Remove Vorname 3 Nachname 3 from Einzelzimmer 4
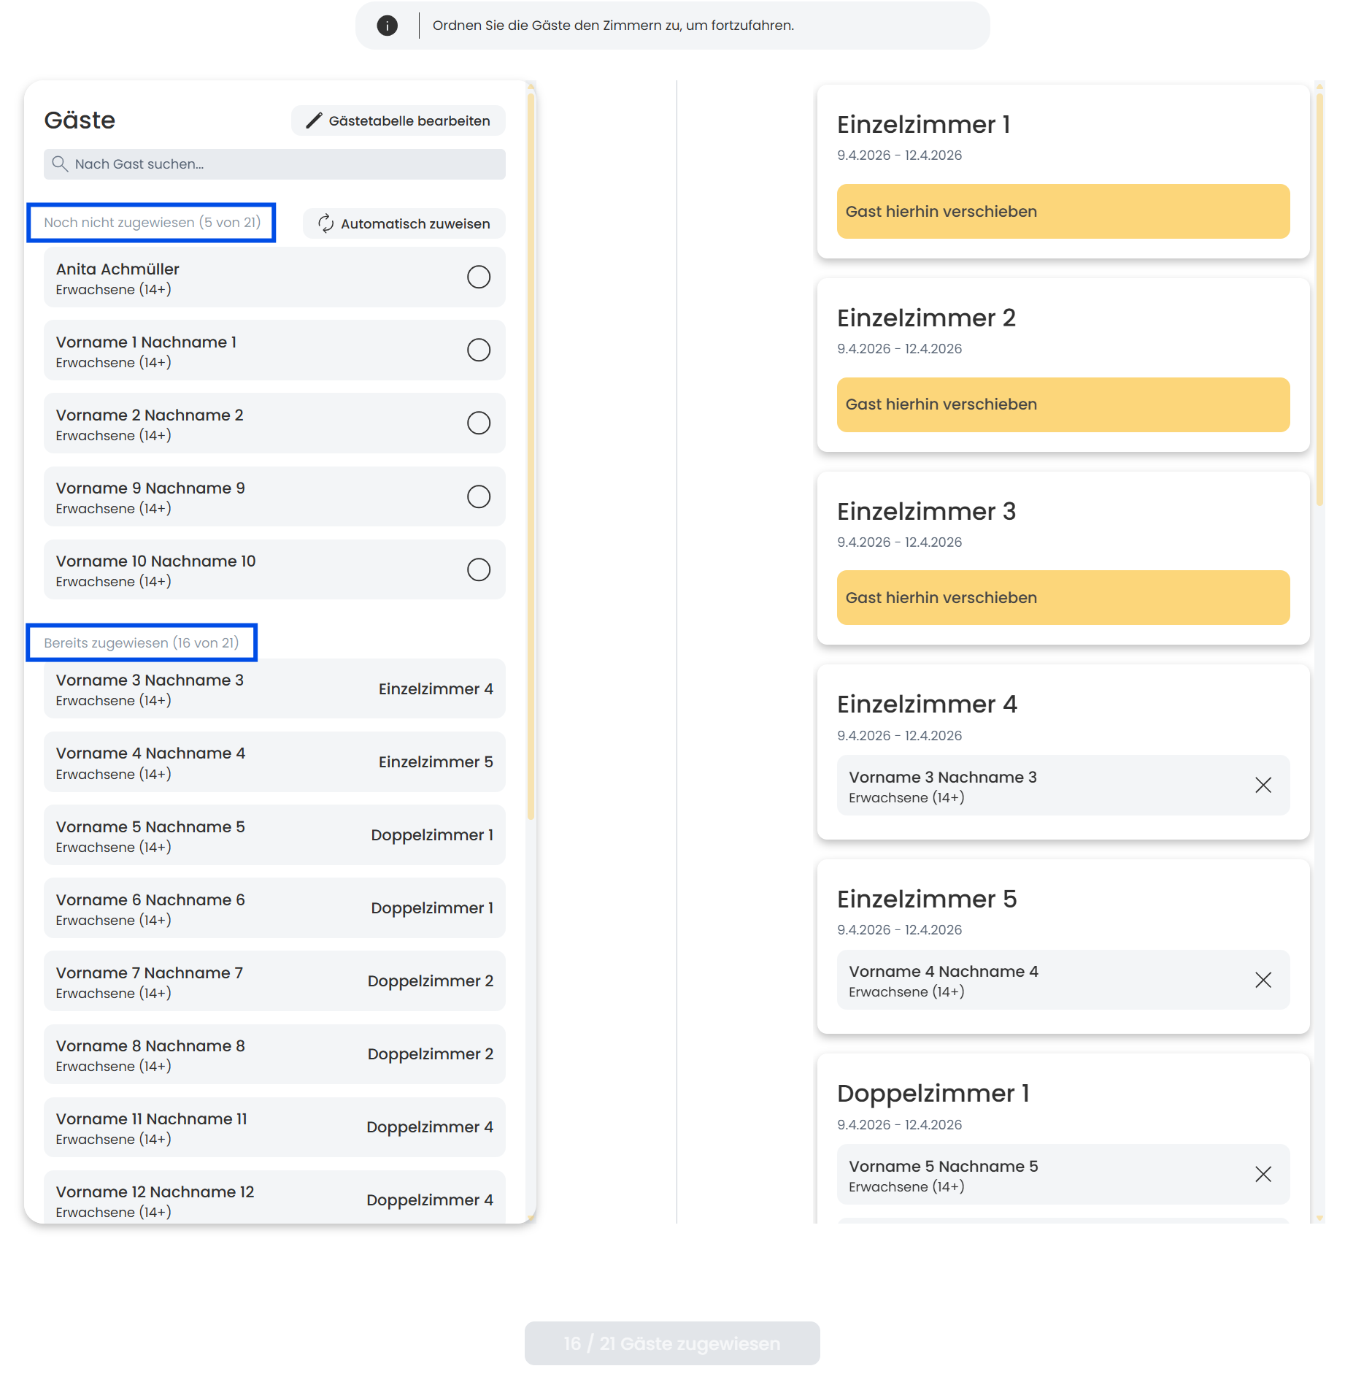Screen dimensions: 1345x1374 point(1263,786)
